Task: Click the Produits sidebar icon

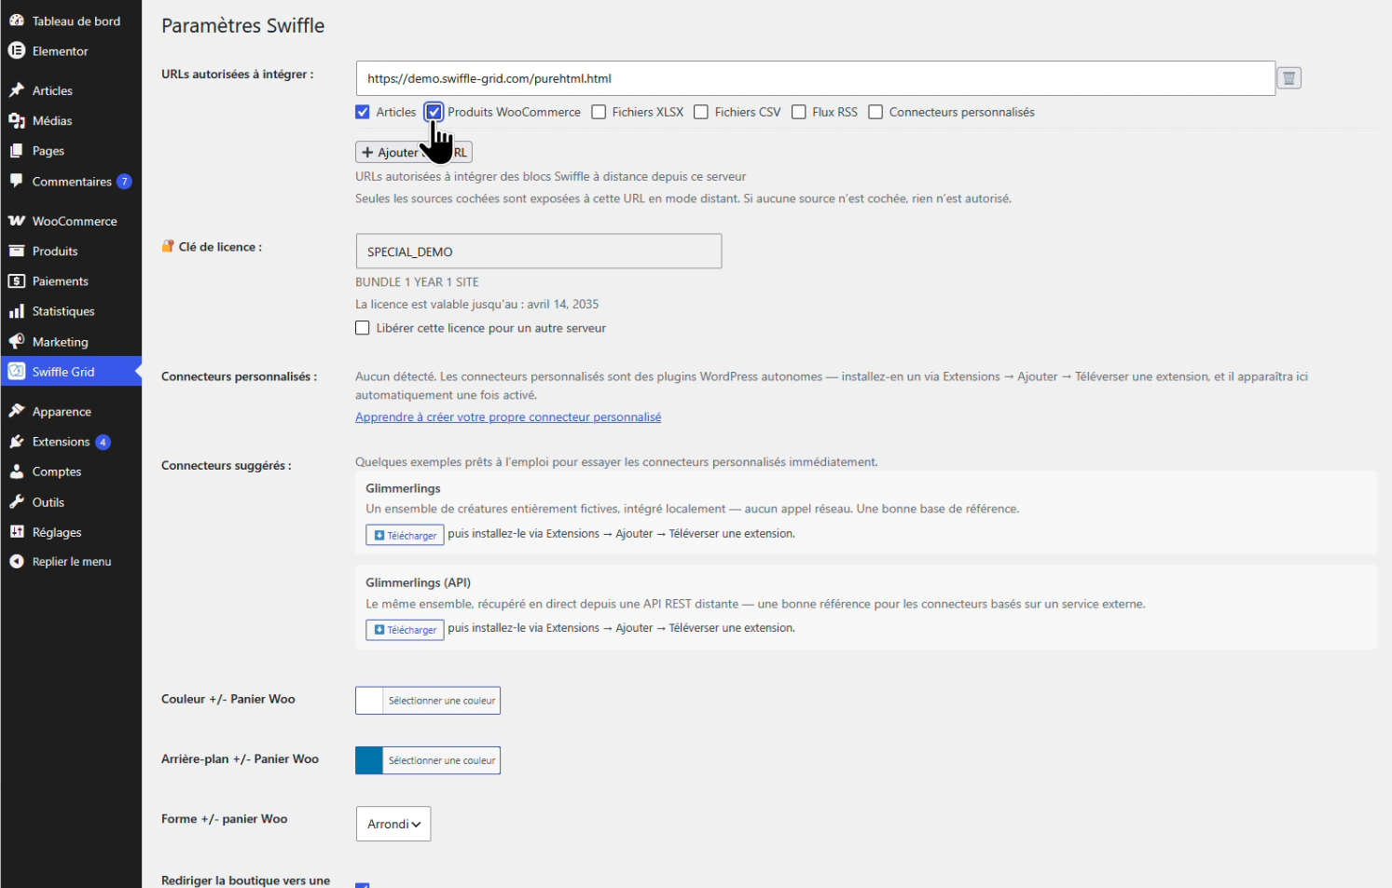Action: click(16, 251)
